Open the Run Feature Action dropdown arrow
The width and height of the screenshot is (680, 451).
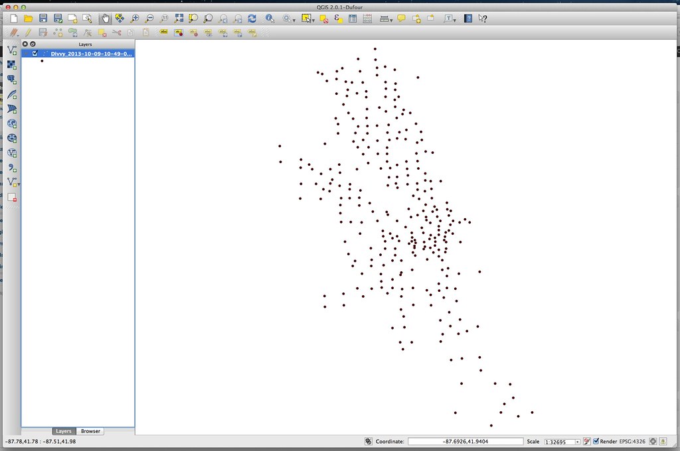pos(294,21)
